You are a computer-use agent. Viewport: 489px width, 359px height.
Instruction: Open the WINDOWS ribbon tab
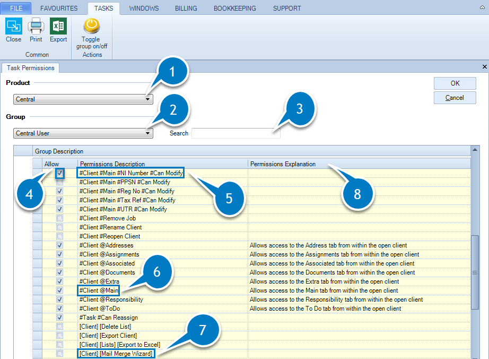pos(144,8)
